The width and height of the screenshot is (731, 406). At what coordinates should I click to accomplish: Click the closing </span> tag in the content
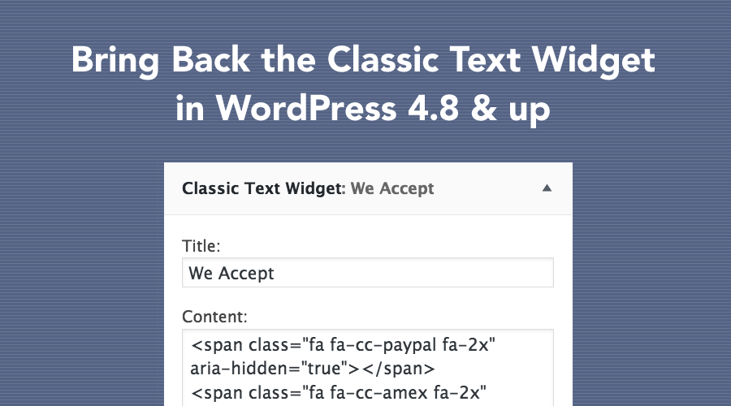(x=399, y=369)
